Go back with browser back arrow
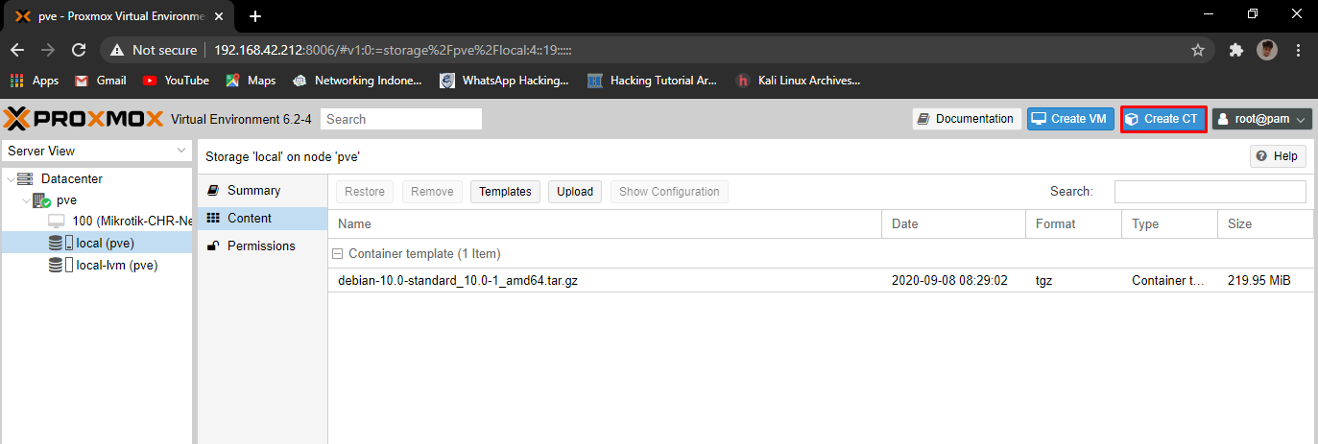 [17, 50]
